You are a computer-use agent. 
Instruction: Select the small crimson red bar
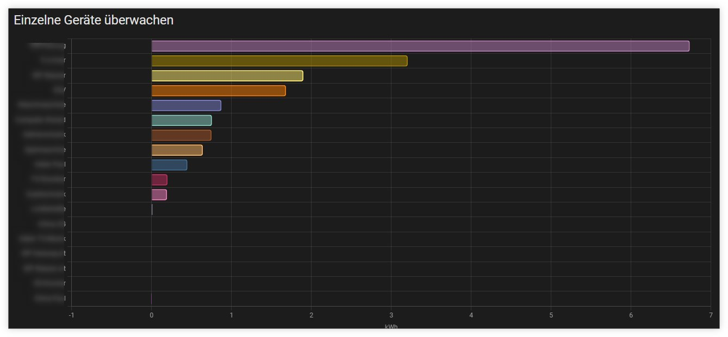(159, 180)
